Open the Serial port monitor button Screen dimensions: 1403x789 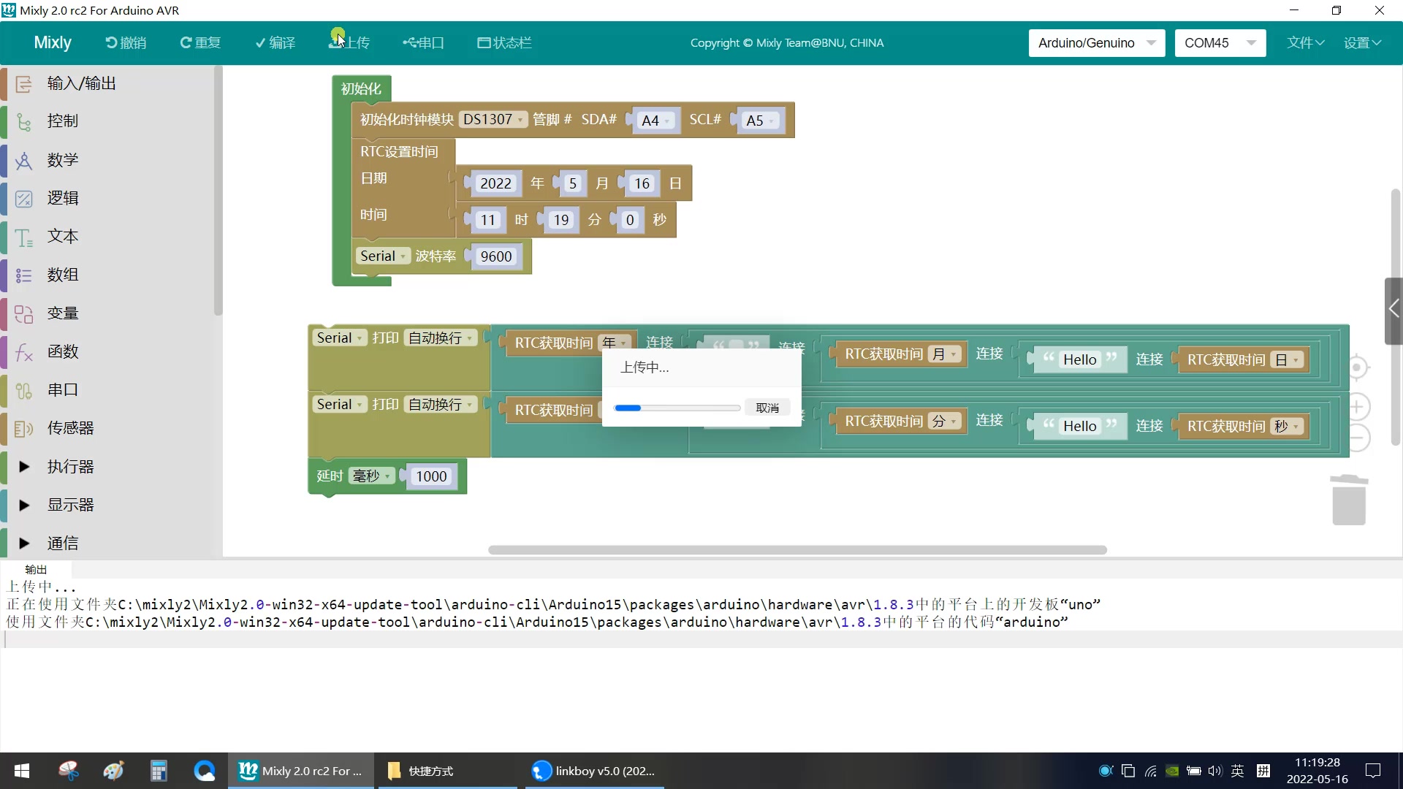point(423,42)
